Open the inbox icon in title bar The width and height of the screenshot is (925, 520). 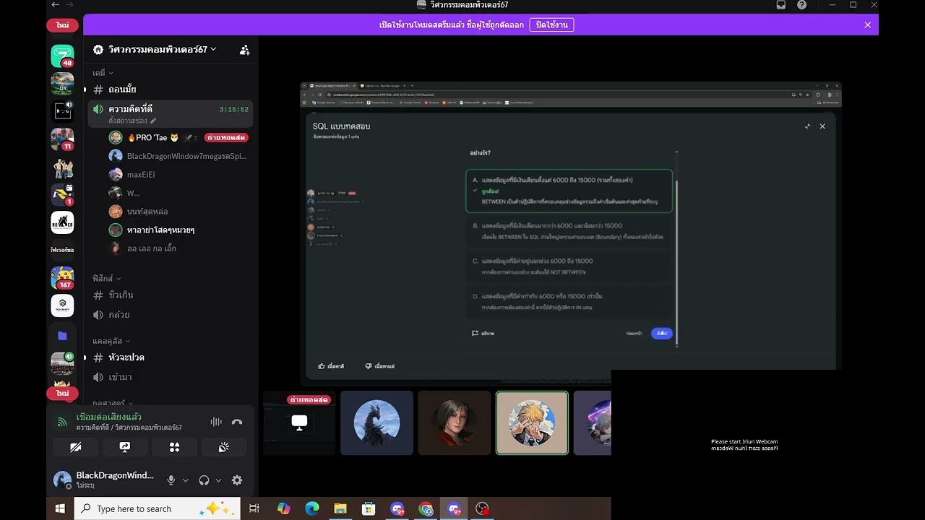pos(781,5)
